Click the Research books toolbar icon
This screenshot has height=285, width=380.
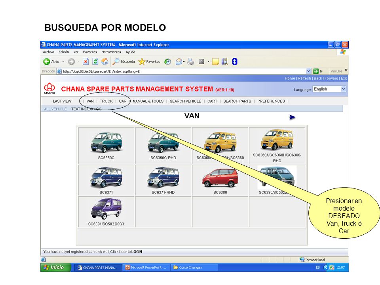click(225, 62)
